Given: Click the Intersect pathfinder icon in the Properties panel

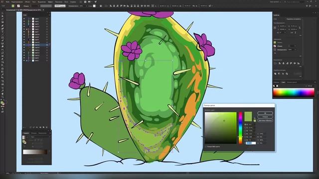Looking at the screenshot, I should 283,74.
